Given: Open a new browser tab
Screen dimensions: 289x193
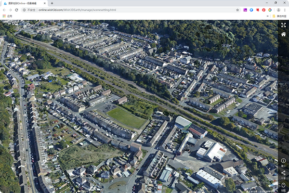Looking at the screenshot, I should pyautogui.click(x=52, y=3).
